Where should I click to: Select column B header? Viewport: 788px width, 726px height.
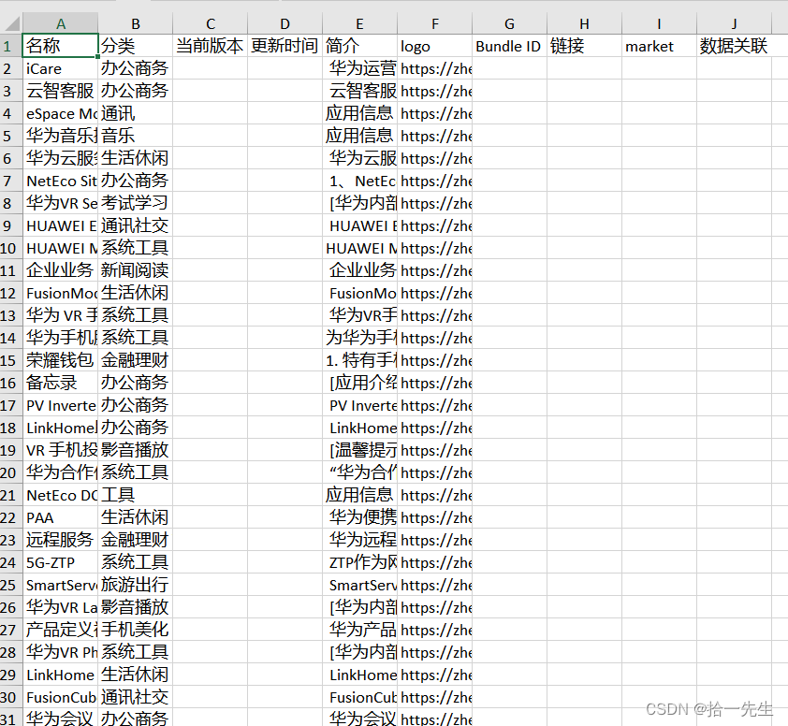tap(135, 23)
